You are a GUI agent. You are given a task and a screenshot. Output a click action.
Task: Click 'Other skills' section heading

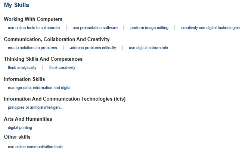point(17,137)
